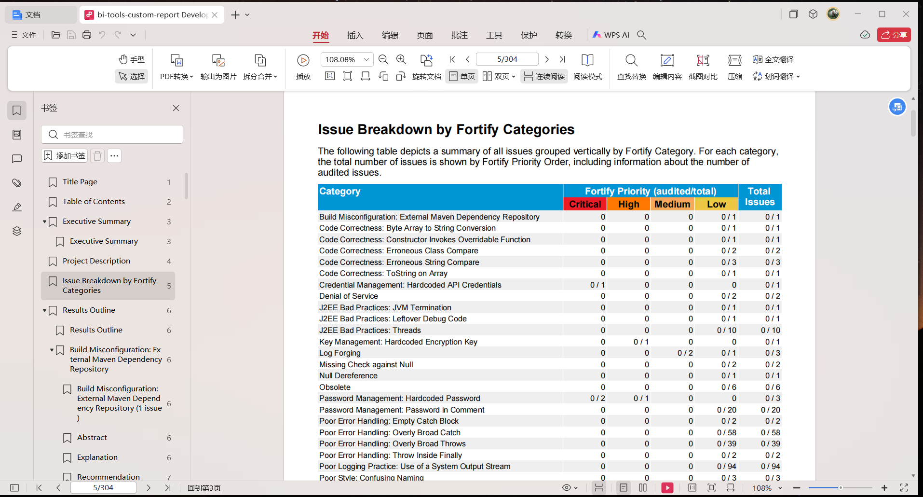The image size is (923, 497).
Task: Open the Find and Replace tool
Action: point(631,60)
